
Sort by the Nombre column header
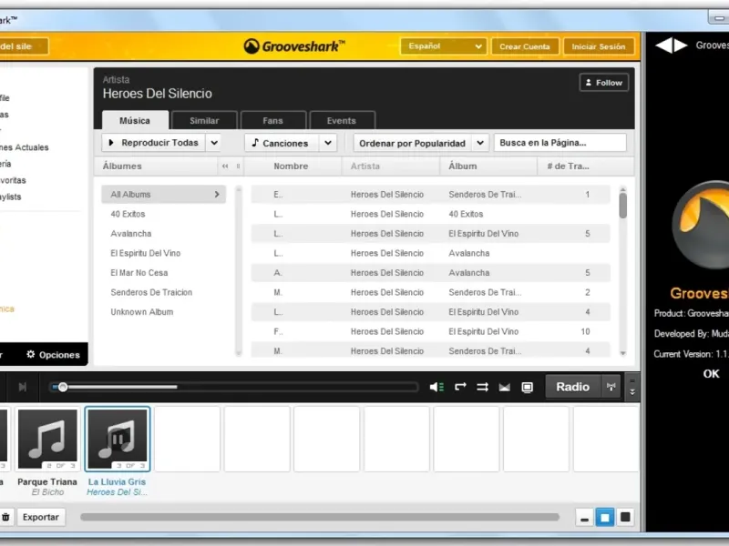point(291,167)
